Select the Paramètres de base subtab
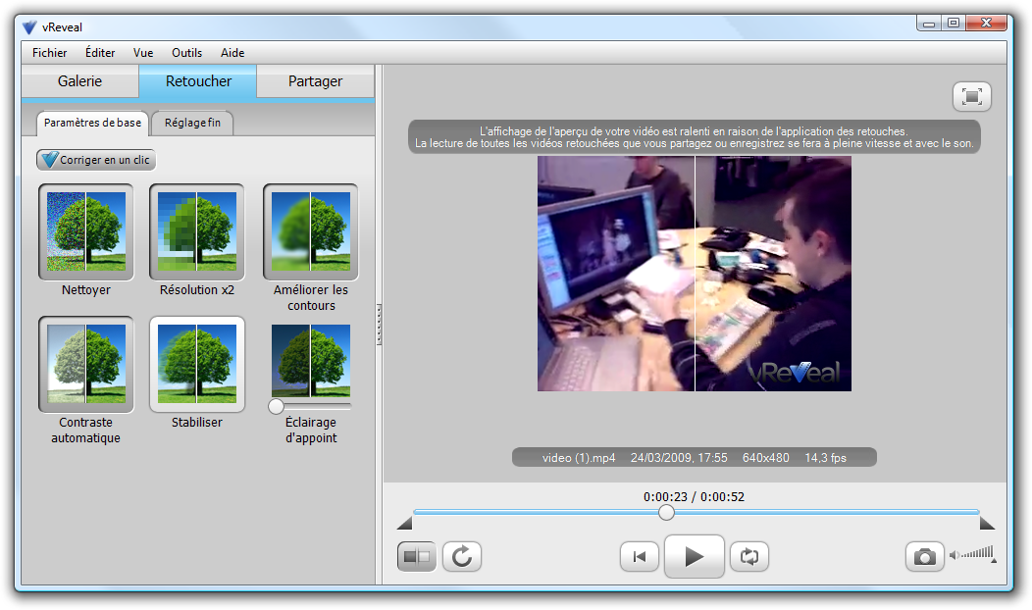Image resolution: width=1032 pixels, height=610 pixels. coord(92,123)
